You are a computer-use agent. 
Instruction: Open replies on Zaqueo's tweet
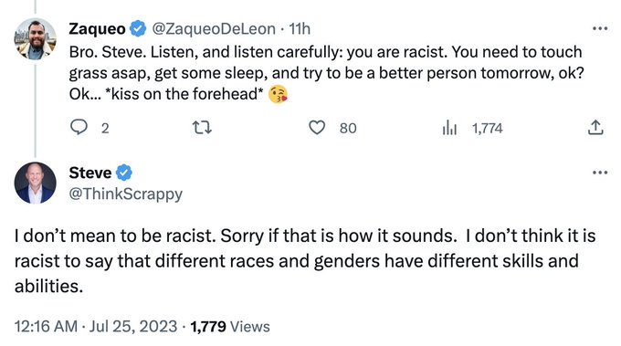(79, 128)
